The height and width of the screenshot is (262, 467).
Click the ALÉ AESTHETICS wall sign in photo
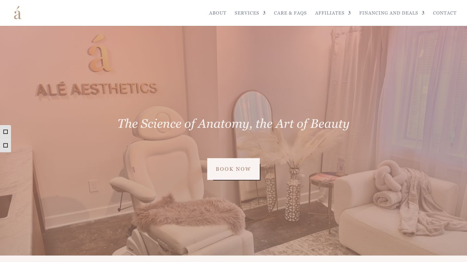[97, 89]
